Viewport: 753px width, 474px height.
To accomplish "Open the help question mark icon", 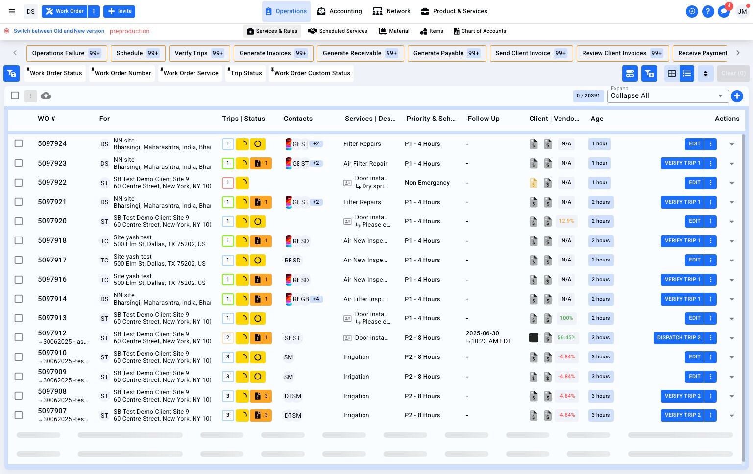I will (707, 11).
